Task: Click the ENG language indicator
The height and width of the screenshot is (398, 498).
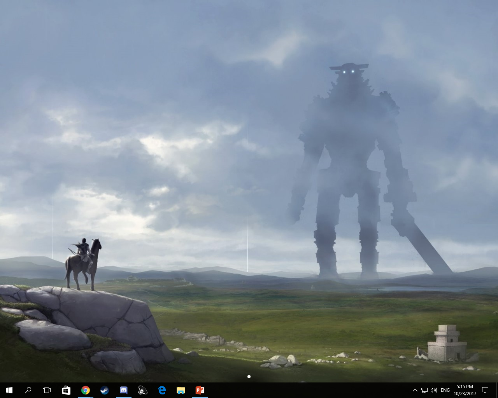Action: 445,390
